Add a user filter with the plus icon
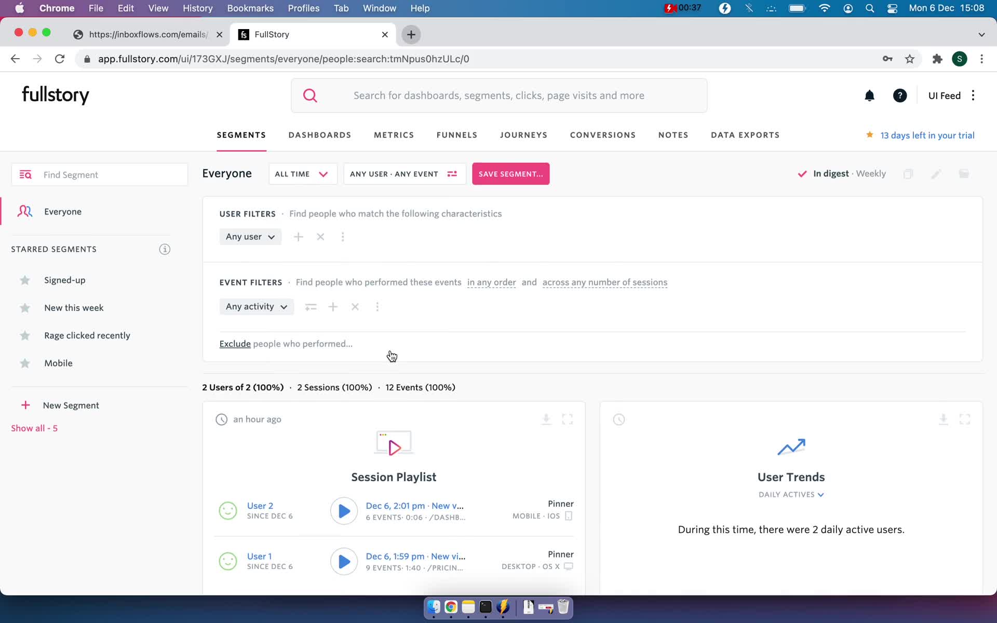Screen dimensions: 997x623 click(x=298, y=237)
